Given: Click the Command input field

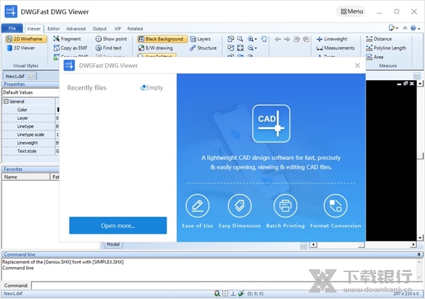Looking at the screenshot, I should point(212,286).
